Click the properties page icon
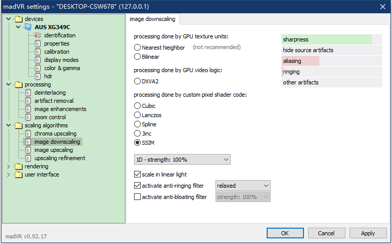The height and width of the screenshot is (244, 392). [x=37, y=44]
